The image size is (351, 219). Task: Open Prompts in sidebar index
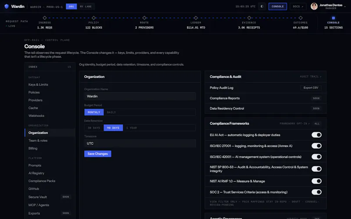tap(35, 166)
